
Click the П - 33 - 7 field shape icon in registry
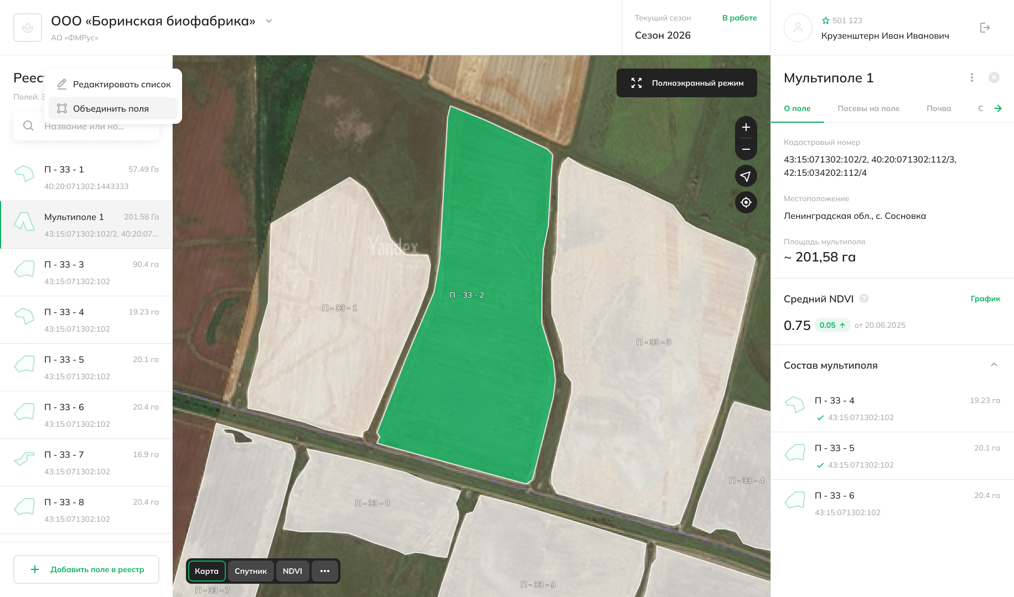click(24, 458)
